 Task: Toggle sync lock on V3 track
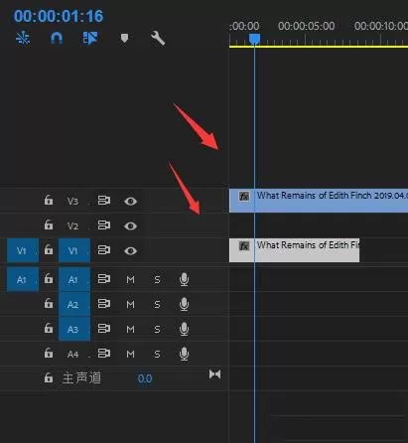point(104,201)
